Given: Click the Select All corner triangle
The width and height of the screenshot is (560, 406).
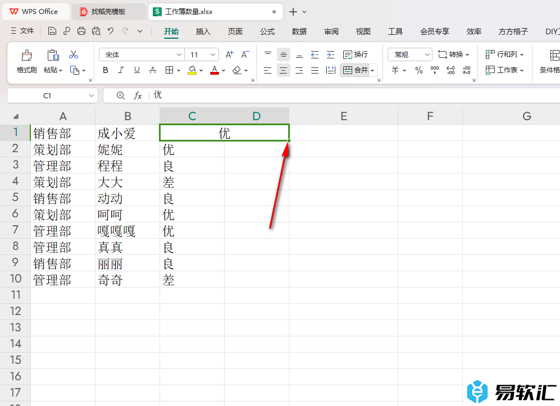Looking at the screenshot, I should click(x=16, y=116).
